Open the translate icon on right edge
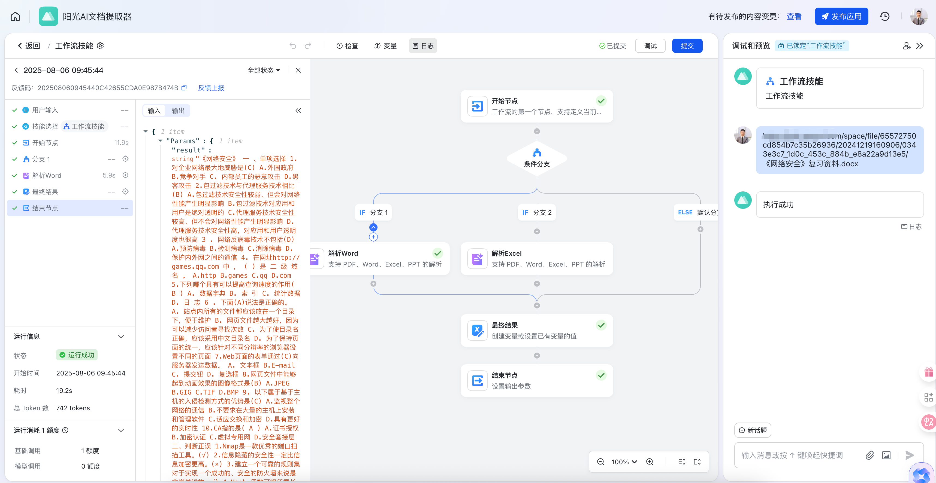 click(929, 422)
